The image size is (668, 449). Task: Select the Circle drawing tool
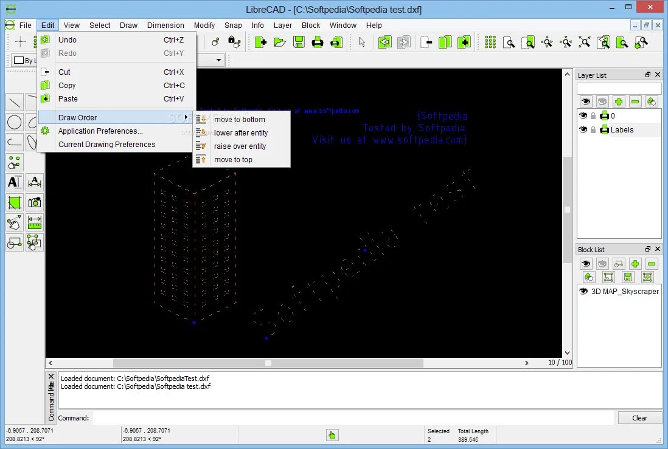pyautogui.click(x=15, y=123)
